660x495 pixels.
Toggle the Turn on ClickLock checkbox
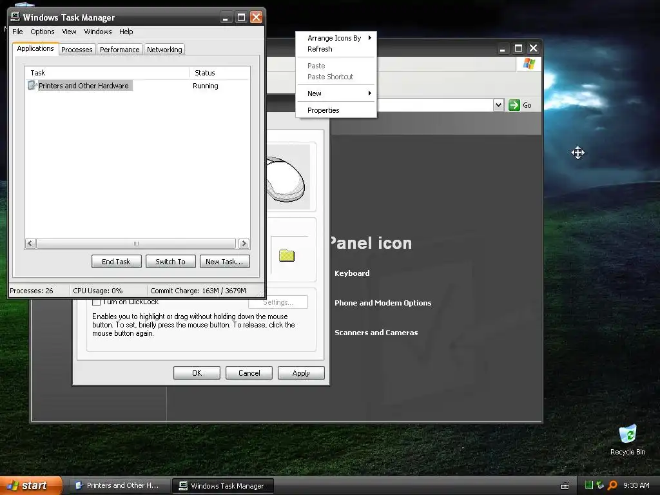point(97,302)
